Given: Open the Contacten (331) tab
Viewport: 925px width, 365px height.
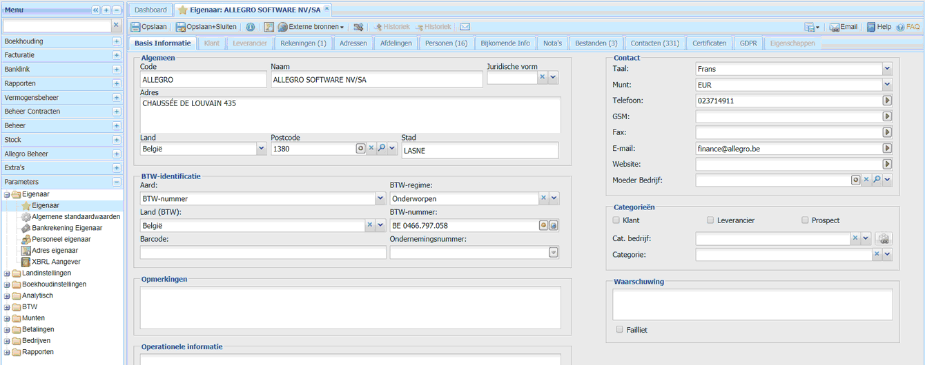Looking at the screenshot, I should [x=654, y=43].
